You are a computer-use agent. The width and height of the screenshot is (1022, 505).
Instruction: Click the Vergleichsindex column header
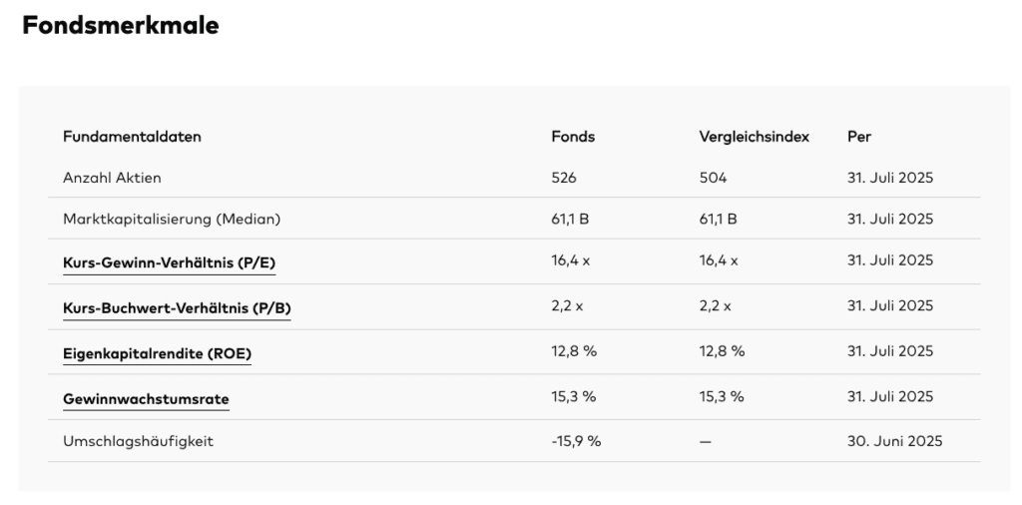tap(755, 137)
